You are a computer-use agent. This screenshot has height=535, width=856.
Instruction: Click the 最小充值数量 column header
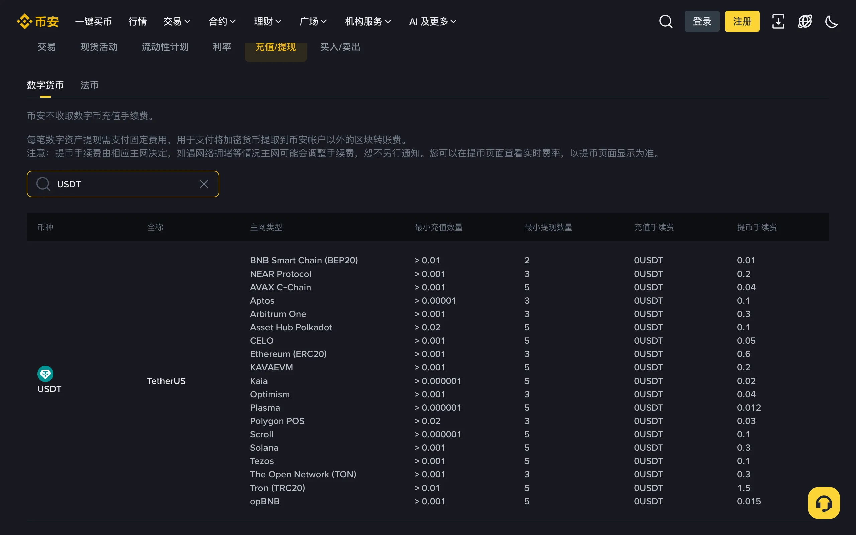pyautogui.click(x=439, y=227)
